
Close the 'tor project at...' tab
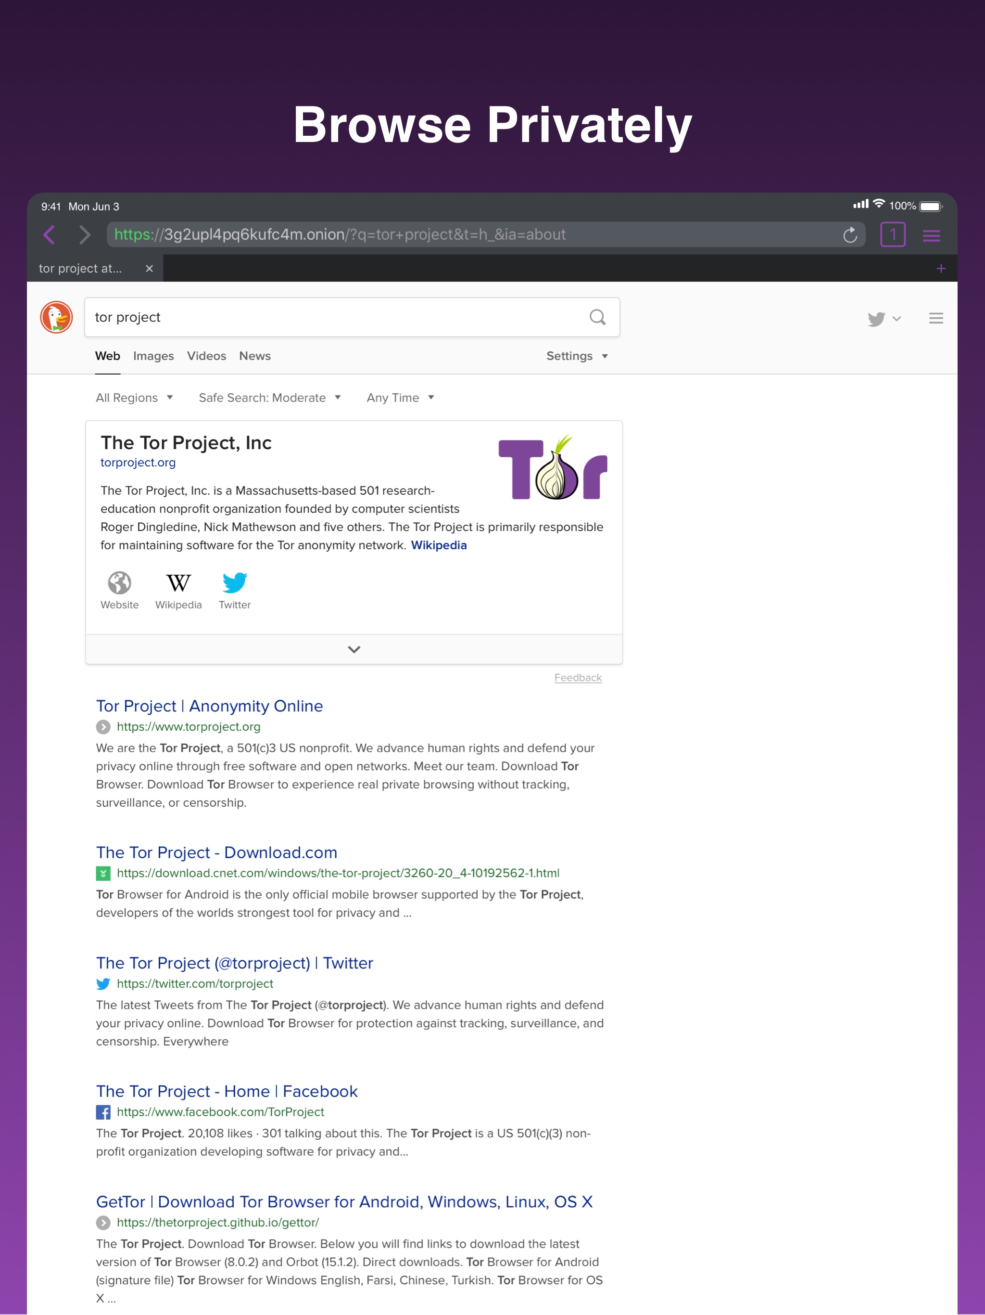149,269
